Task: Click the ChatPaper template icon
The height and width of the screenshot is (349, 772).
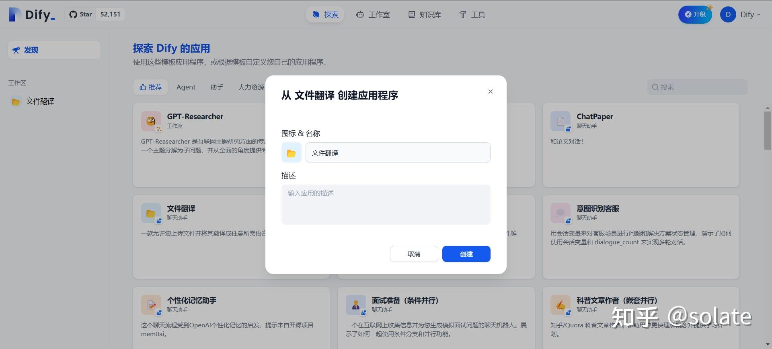Action: click(x=561, y=121)
